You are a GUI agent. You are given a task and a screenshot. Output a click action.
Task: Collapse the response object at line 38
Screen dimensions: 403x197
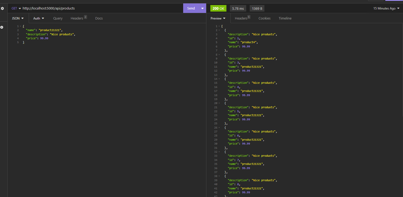(x=219, y=176)
